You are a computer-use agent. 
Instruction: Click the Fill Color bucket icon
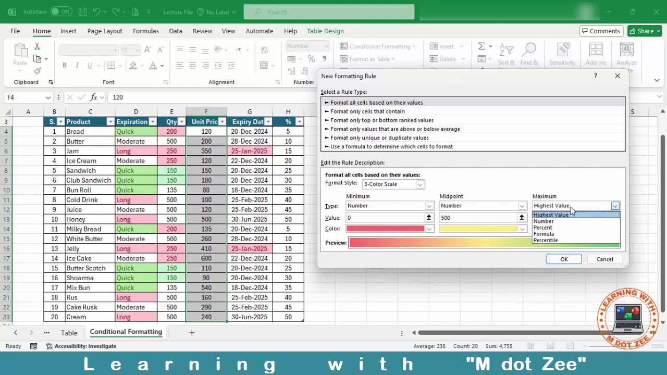click(x=133, y=65)
